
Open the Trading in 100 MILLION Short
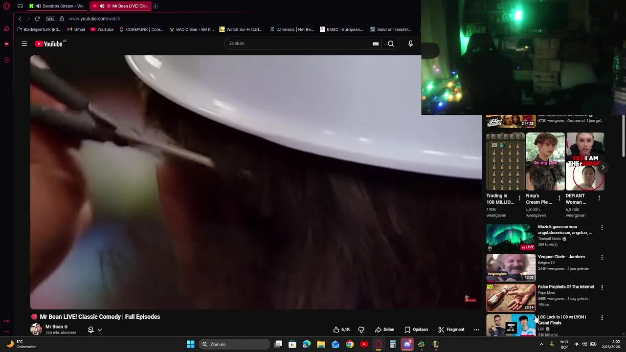pyautogui.click(x=505, y=161)
